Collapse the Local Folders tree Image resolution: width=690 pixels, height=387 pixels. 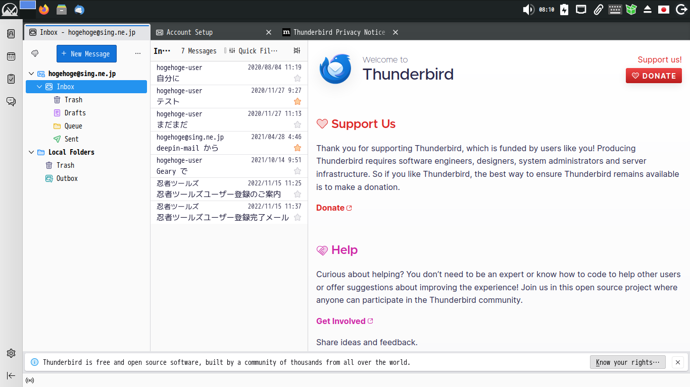point(31,152)
